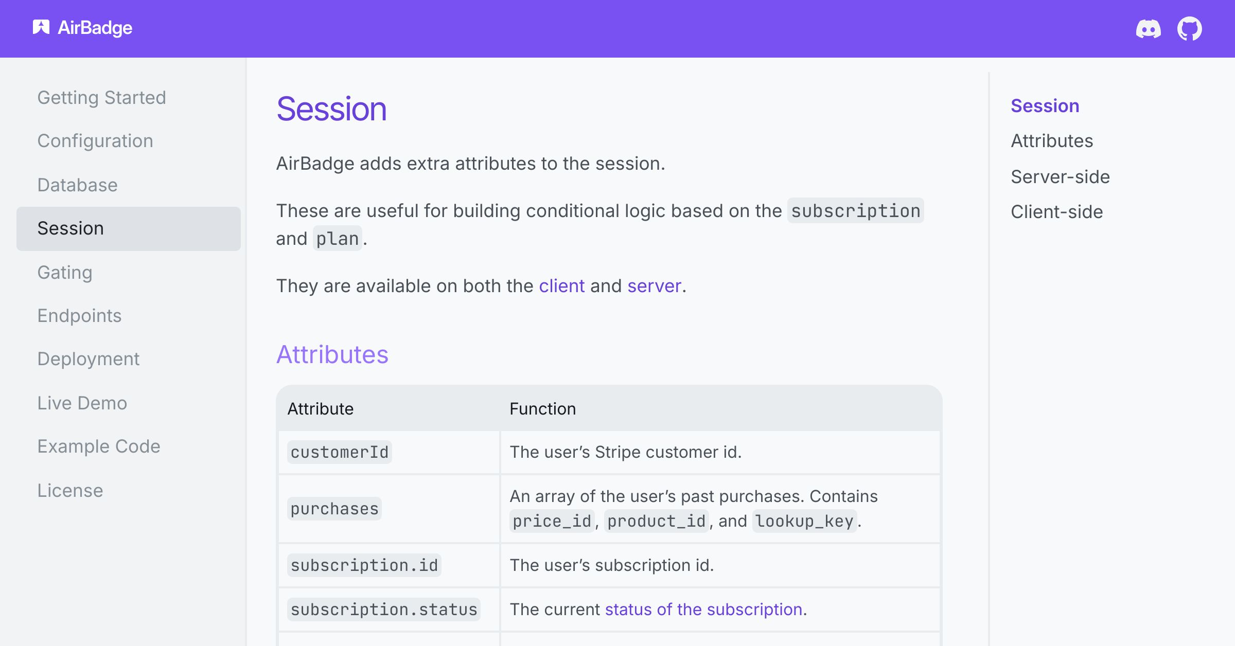
Task: Navigate to Endpoints in sidebar
Action: click(x=79, y=316)
